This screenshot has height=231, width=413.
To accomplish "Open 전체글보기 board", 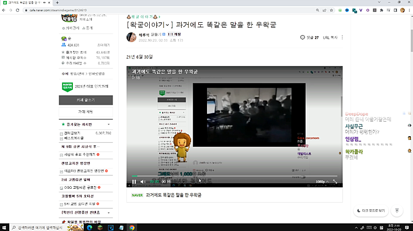I will tap(72, 133).
